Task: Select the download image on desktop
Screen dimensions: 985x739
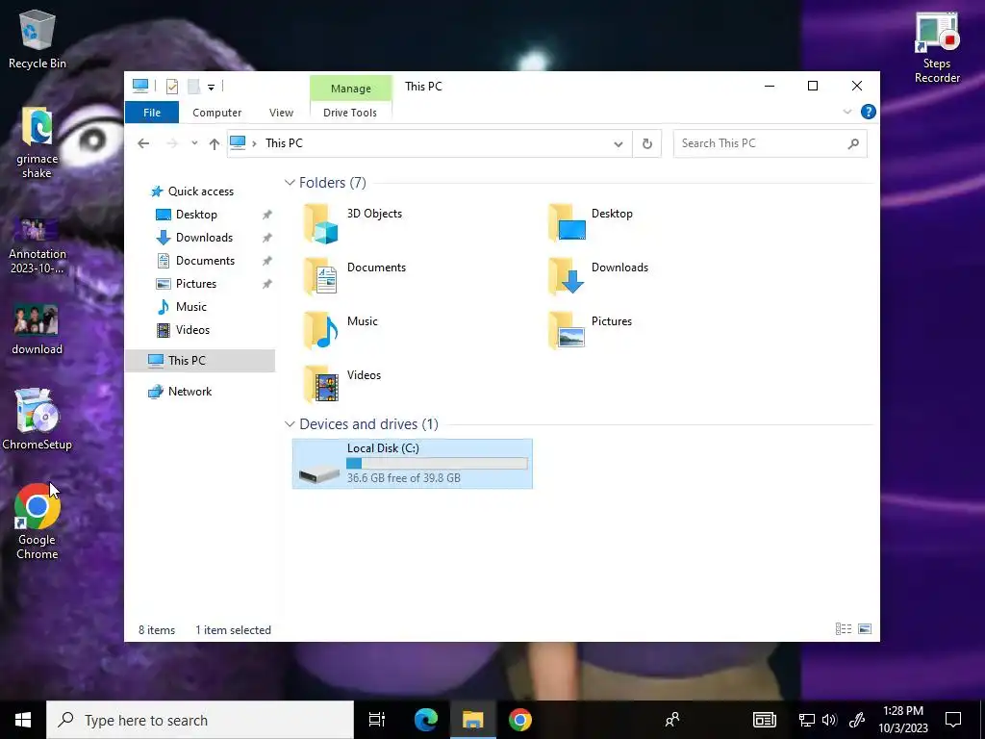Action: 38,331
